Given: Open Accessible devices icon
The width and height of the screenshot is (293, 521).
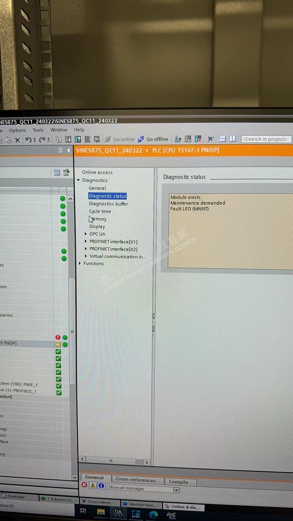Looking at the screenshot, I should click(x=178, y=139).
